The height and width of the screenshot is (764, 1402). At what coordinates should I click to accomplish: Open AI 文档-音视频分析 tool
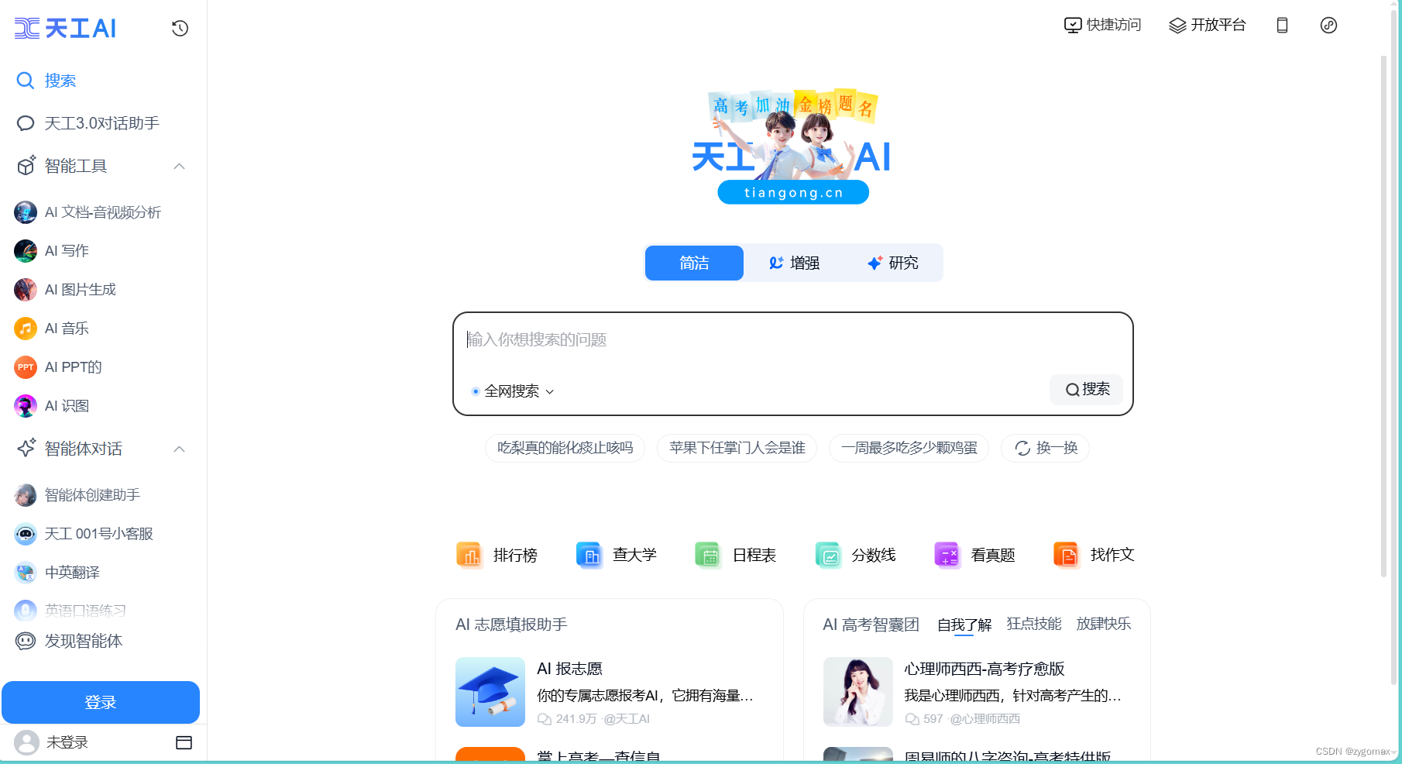coord(88,212)
